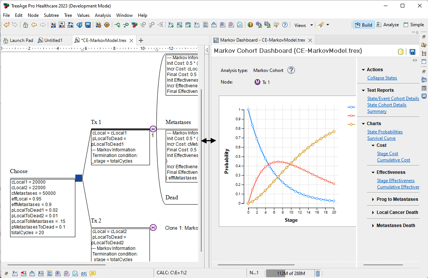Click the help icon beside Markov Cohort

coord(291,70)
